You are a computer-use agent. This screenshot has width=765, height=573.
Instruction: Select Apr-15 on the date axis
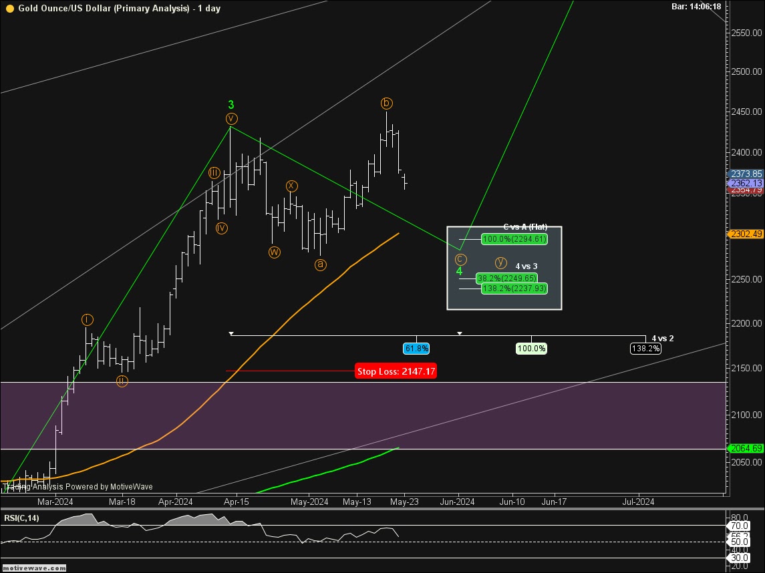(236, 502)
